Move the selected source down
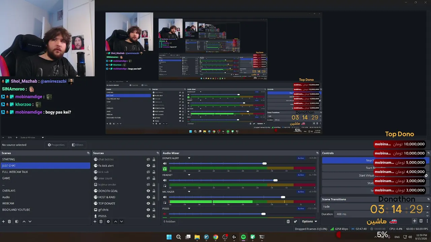This screenshot has height=242, width=431. coord(122,221)
